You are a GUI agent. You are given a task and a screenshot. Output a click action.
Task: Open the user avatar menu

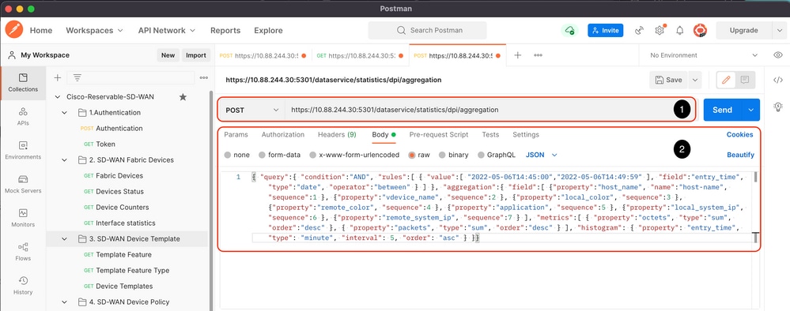700,30
